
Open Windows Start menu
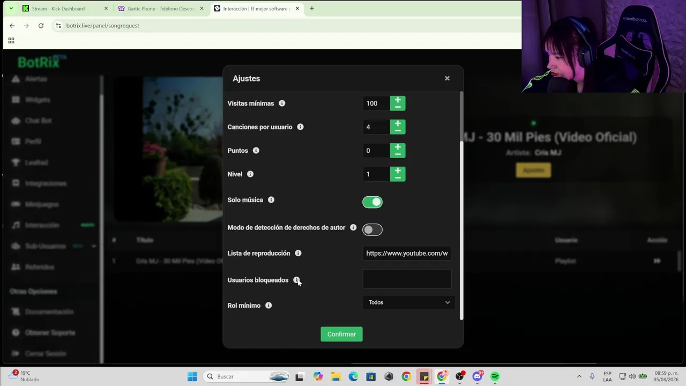pos(192,376)
